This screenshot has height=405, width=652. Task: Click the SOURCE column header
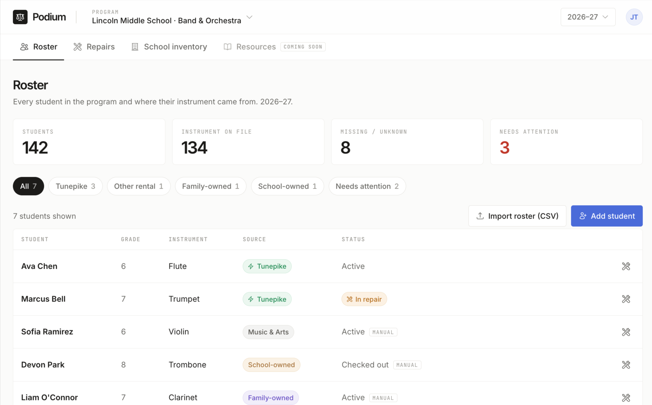254,239
